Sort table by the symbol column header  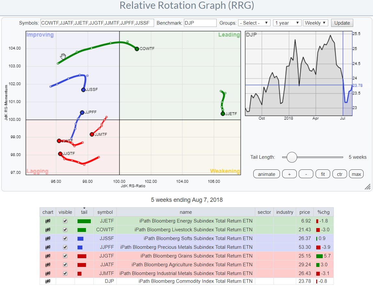pos(105,212)
